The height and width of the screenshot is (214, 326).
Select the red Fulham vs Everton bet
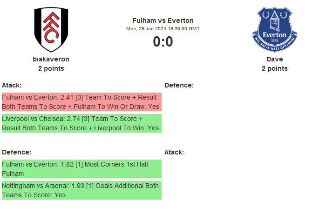click(81, 102)
